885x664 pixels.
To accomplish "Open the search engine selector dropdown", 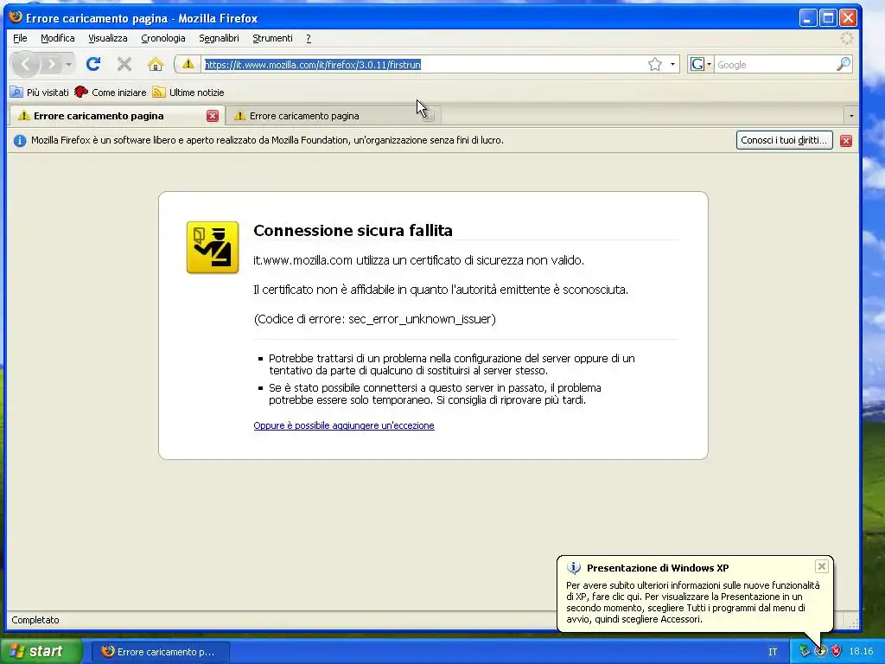I will (x=702, y=64).
